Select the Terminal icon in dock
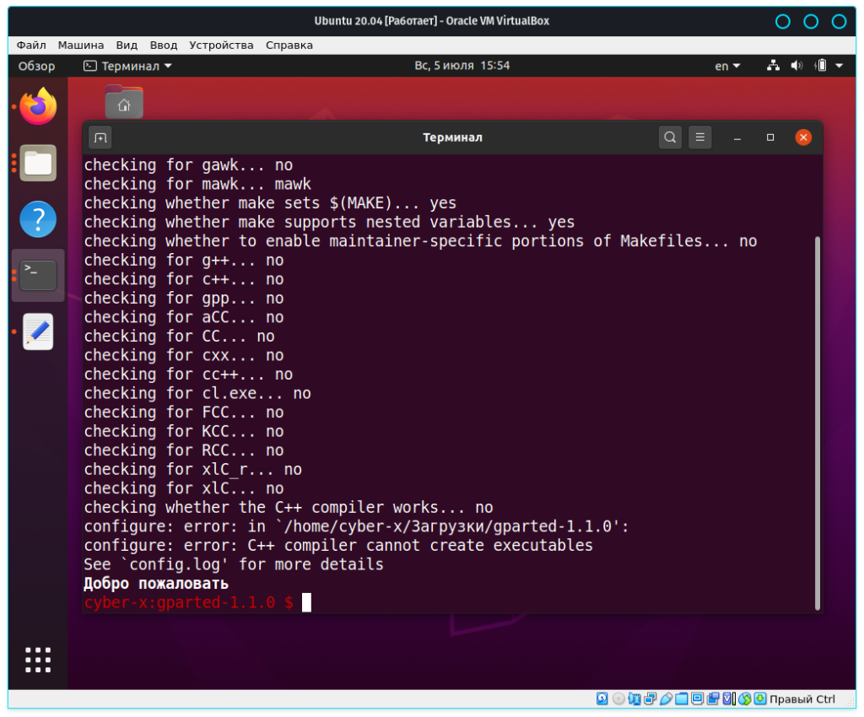This screenshot has width=864, height=717. [x=38, y=275]
